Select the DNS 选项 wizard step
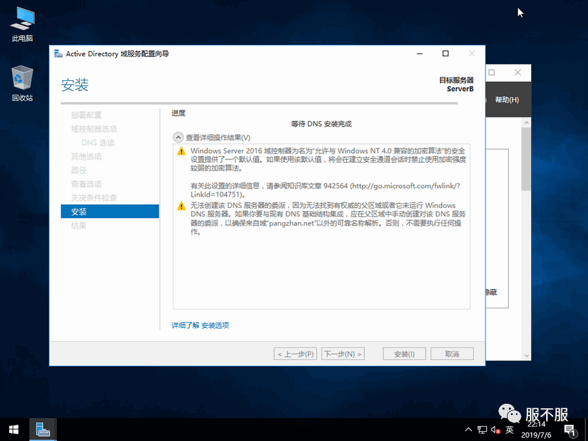588x441 pixels. [98, 142]
